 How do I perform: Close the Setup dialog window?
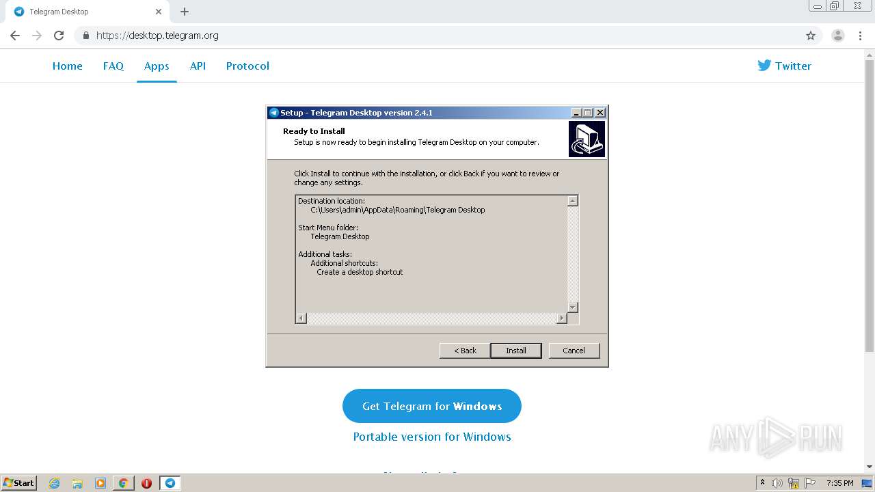pos(600,113)
